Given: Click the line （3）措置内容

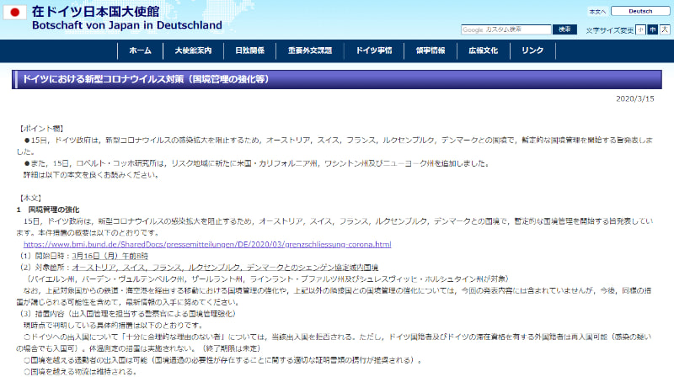Looking at the screenshot, I should click(128, 314).
